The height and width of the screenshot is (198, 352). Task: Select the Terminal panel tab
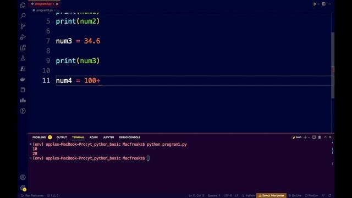[78, 137]
